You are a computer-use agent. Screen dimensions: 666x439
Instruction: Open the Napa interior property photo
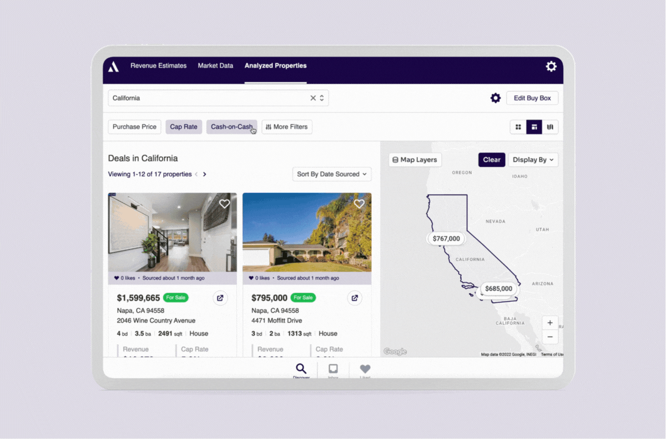coord(172,232)
